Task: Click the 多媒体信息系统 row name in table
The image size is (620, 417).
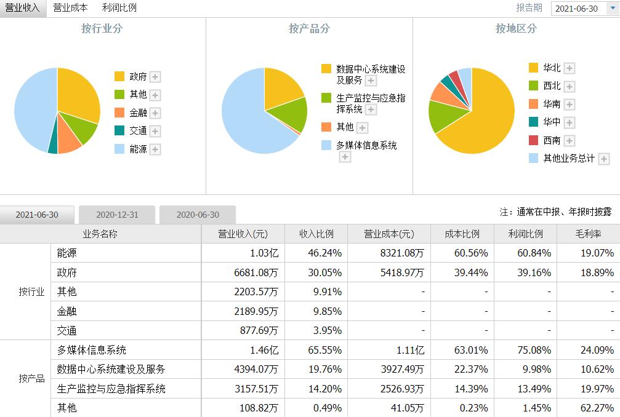Action: click(91, 350)
